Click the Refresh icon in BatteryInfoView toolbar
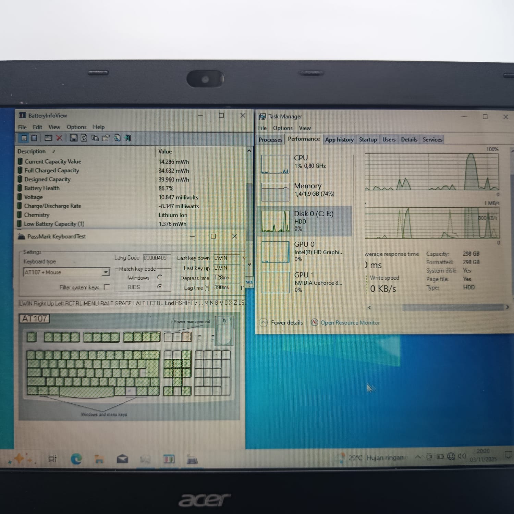This screenshot has width=514, height=514. (x=84, y=138)
